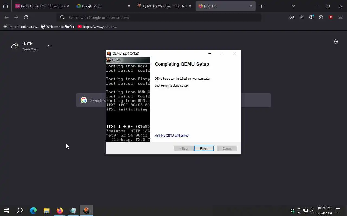
Task: Open the QEMU Wiki online link
Action: tap(172, 136)
